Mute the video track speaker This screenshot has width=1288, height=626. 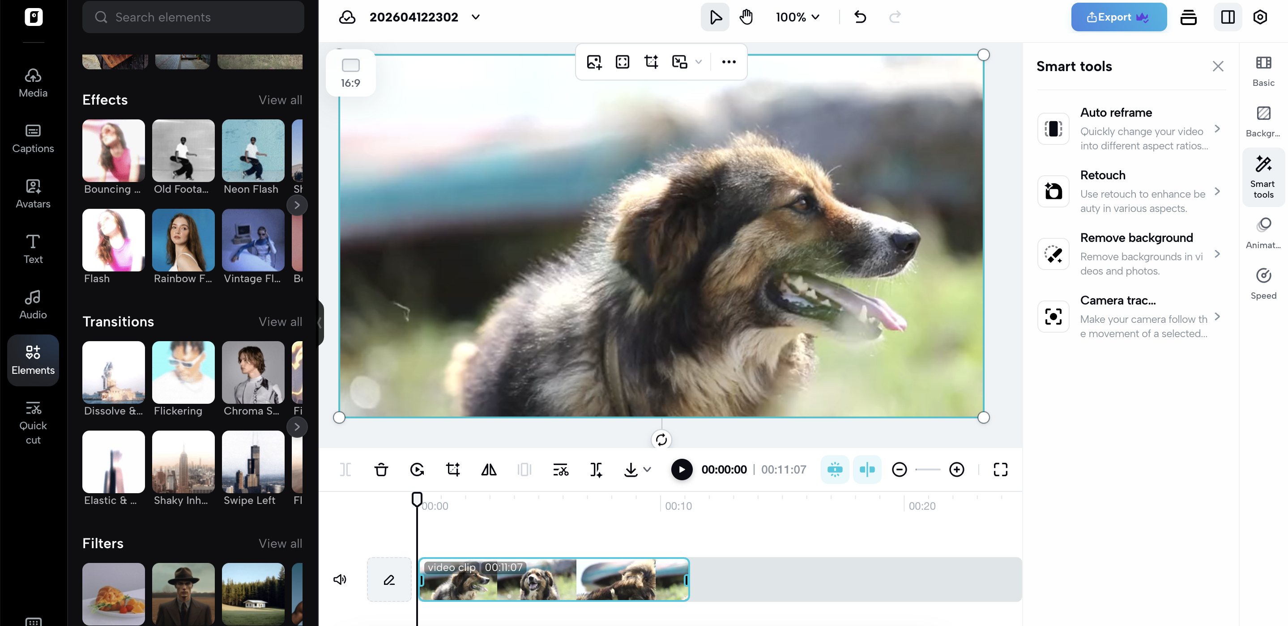[340, 579]
